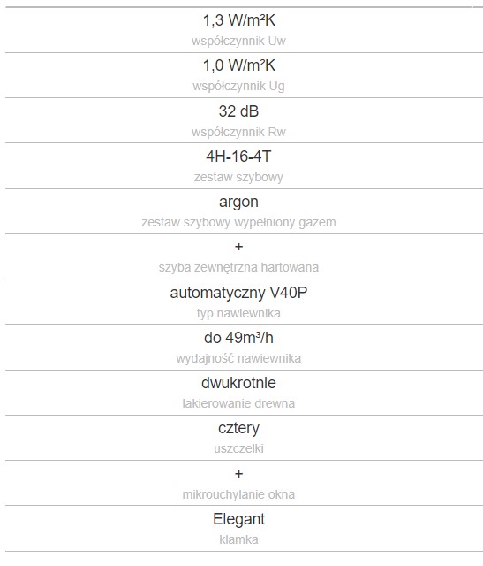Screen dimensions: 483x566
Task: Select the współczynnik Uw label
Action: [x=238, y=41]
